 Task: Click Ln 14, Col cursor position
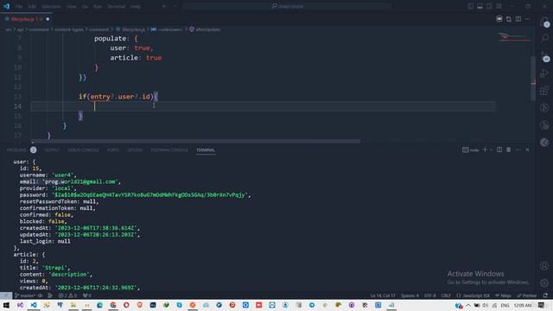coord(383,295)
